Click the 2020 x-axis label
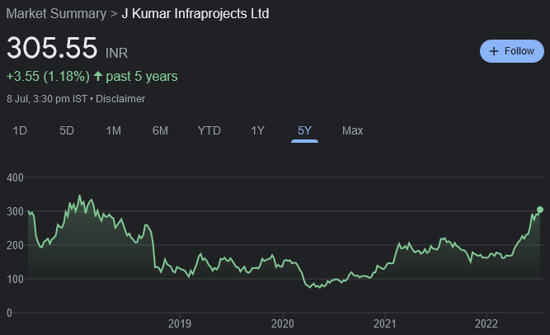 pos(282,324)
